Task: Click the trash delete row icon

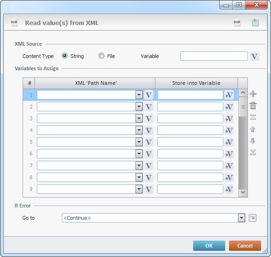Action: (253, 106)
